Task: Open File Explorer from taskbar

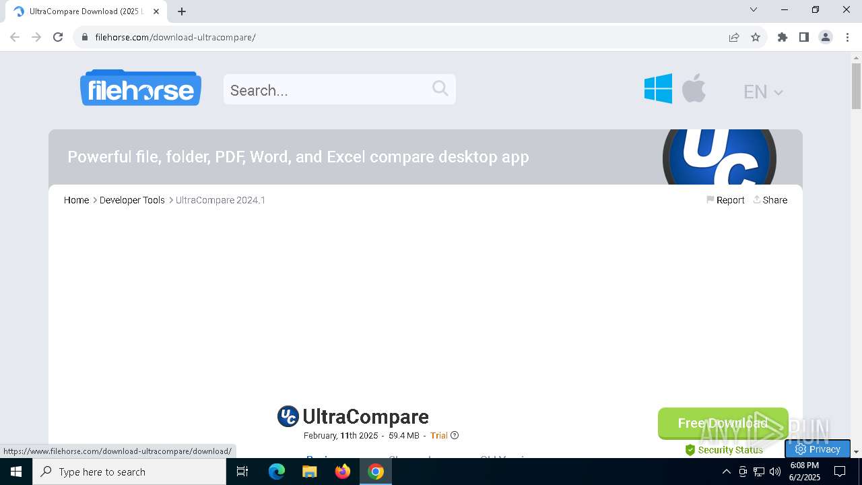Action: pyautogui.click(x=310, y=472)
